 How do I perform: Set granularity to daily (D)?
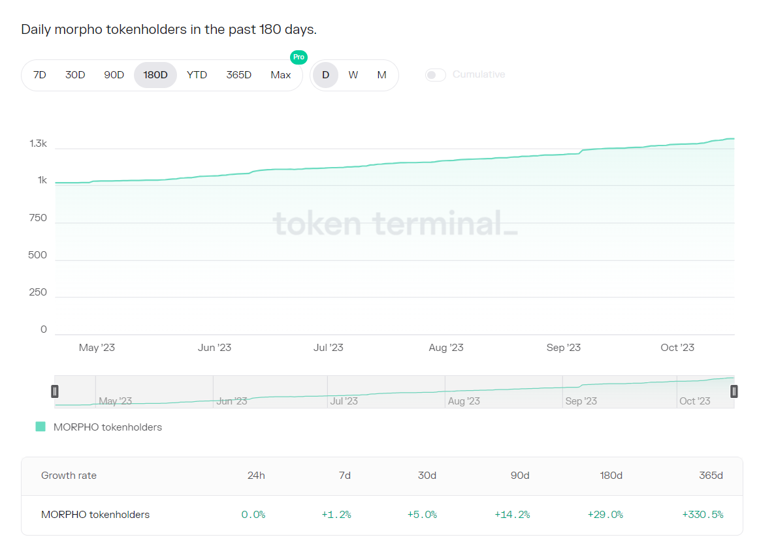[325, 75]
